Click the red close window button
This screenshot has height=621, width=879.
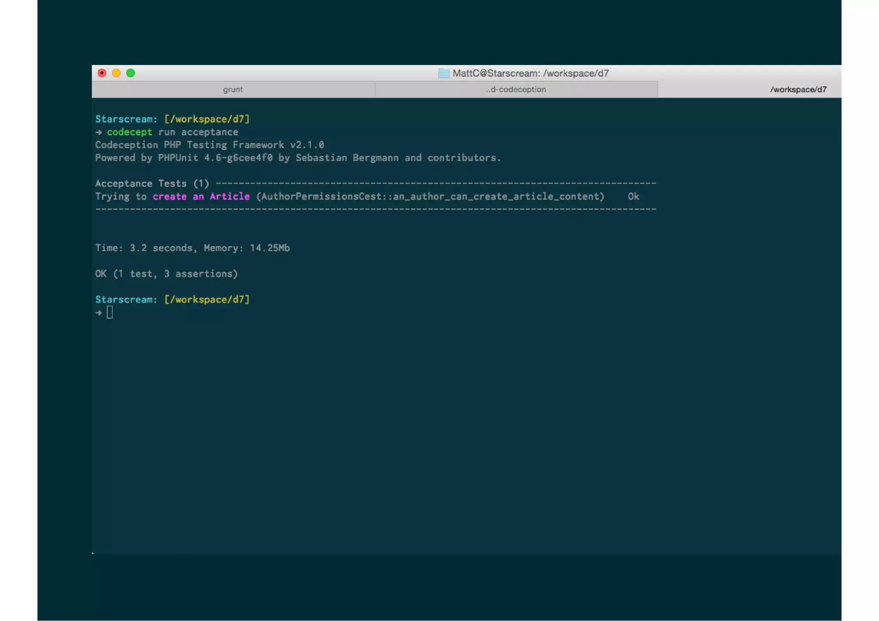(102, 73)
